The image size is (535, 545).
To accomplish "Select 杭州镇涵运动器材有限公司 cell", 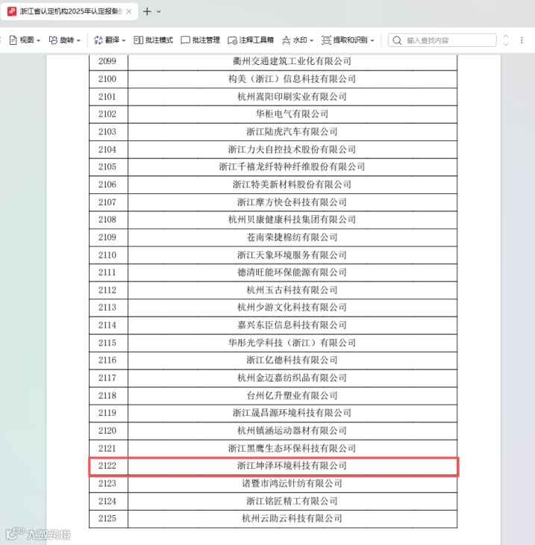I will pyautogui.click(x=292, y=431).
